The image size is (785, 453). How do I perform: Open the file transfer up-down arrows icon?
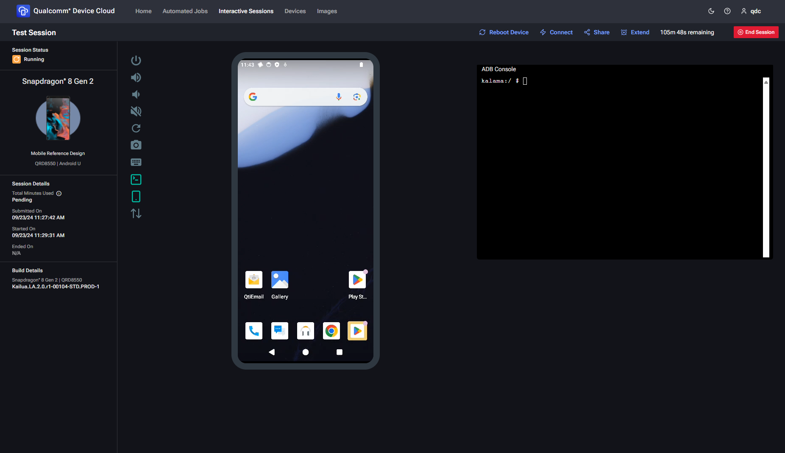point(136,213)
